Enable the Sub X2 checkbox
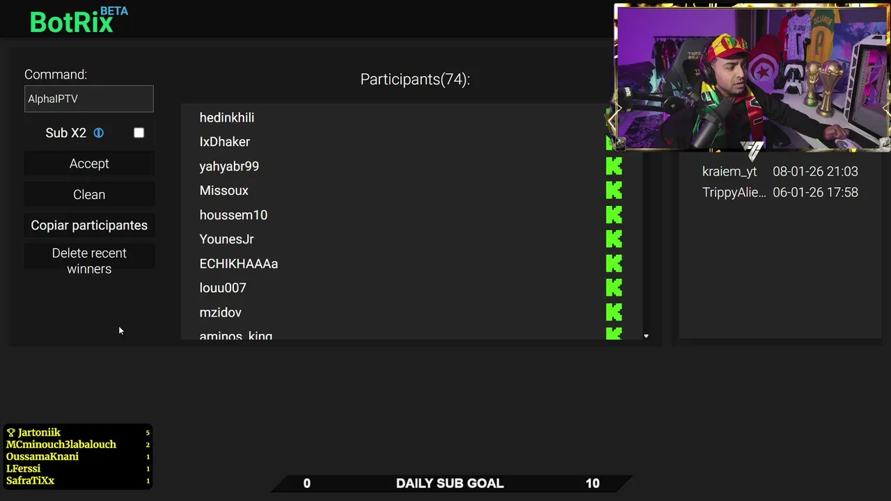The height and width of the screenshot is (501, 891). pos(139,133)
